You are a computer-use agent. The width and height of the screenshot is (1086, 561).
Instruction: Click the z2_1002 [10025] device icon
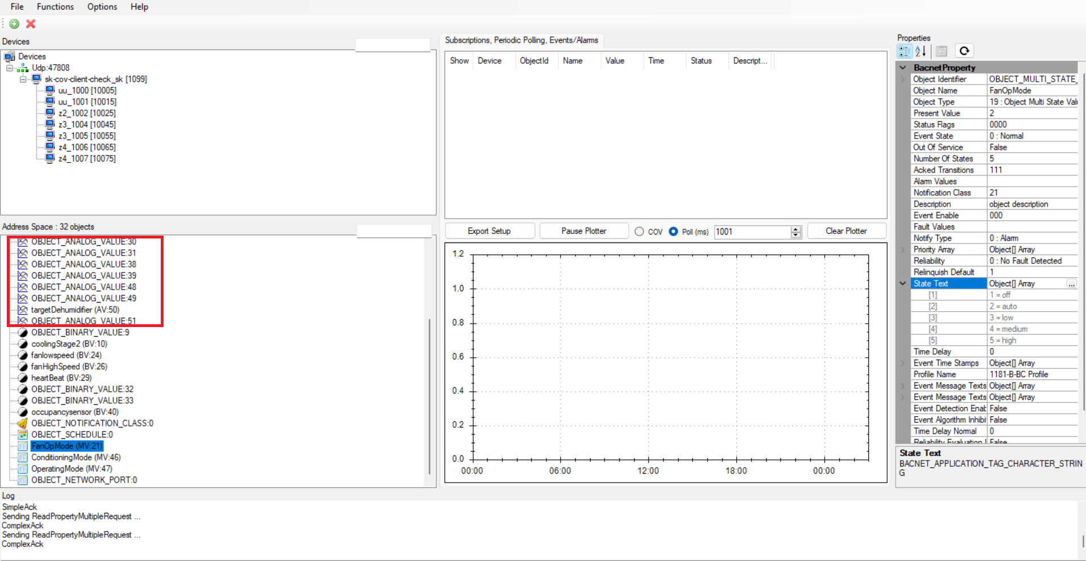(x=50, y=113)
